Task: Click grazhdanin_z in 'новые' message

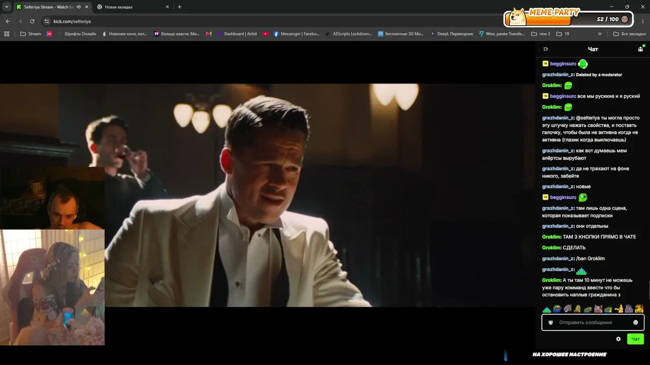Action: click(558, 187)
